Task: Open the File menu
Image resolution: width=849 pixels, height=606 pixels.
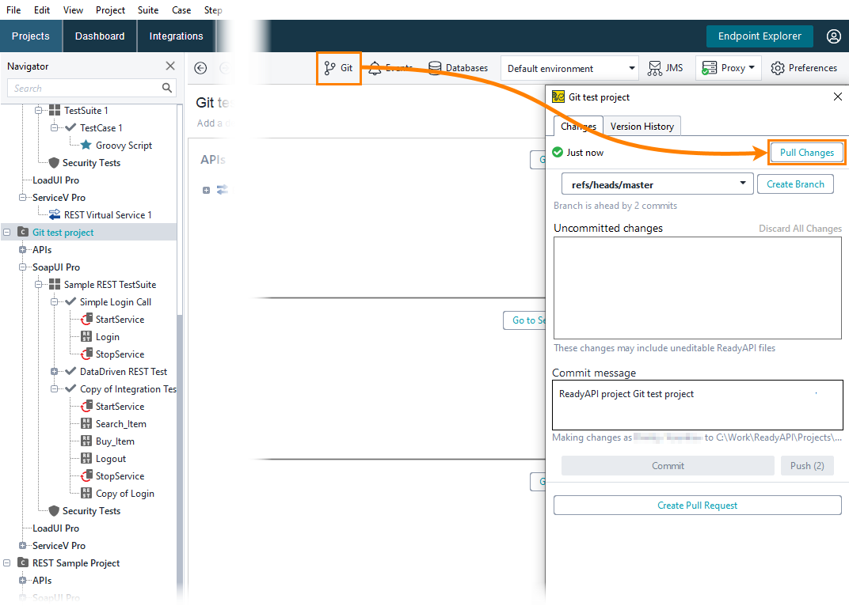Action: (13, 10)
